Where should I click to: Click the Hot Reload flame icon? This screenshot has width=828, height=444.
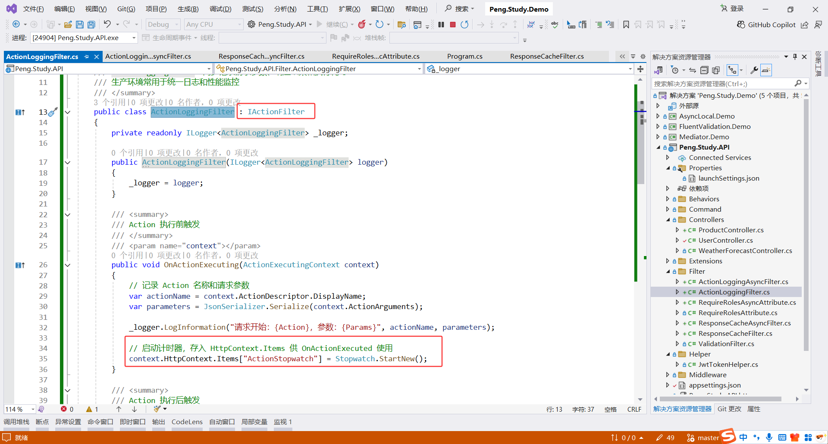[362, 24]
